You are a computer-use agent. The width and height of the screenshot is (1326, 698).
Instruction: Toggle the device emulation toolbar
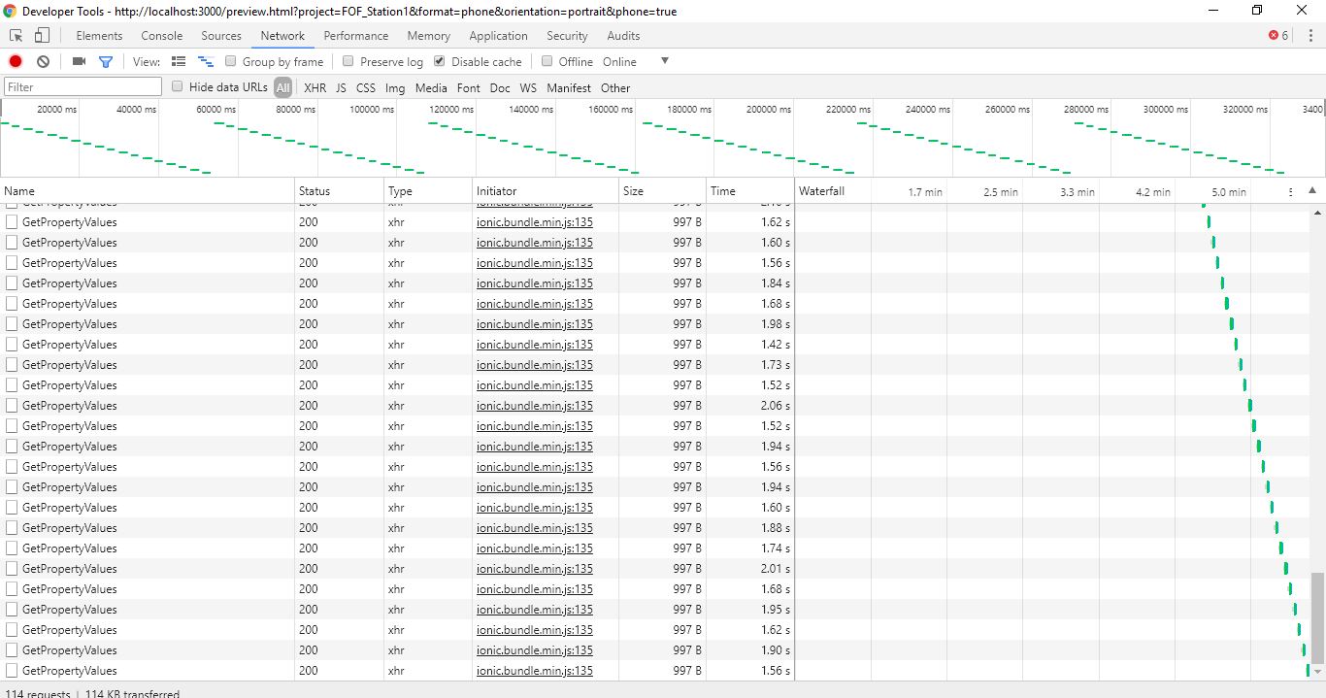point(41,34)
